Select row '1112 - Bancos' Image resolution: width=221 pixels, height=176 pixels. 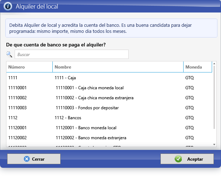[x=109, y=118]
